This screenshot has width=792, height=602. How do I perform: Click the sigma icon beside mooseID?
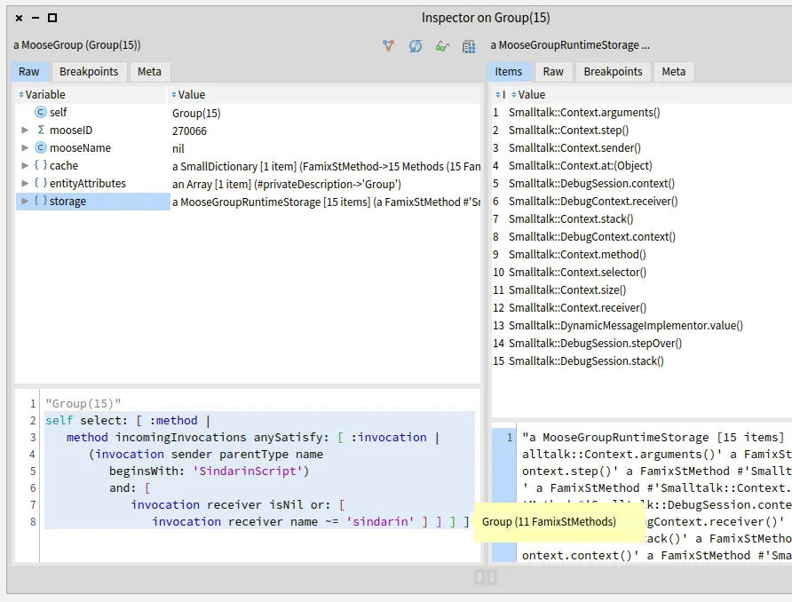pyautogui.click(x=41, y=130)
